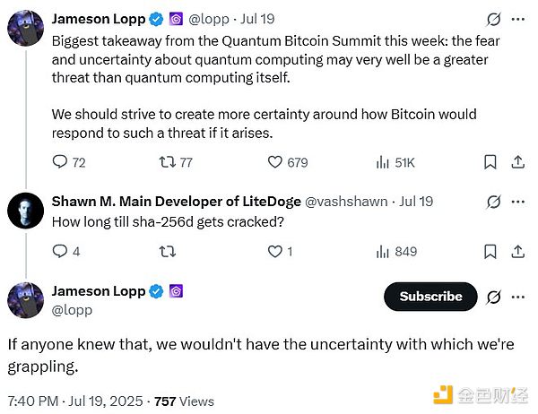Retweet Shawn M.'s reply
This screenshot has height=414, width=538.
click(x=166, y=252)
